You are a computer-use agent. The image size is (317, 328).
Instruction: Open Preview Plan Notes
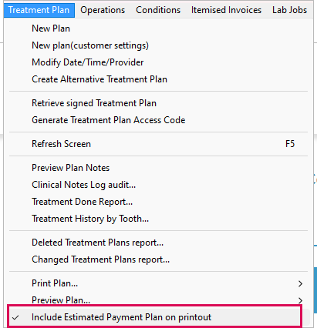[158, 168]
